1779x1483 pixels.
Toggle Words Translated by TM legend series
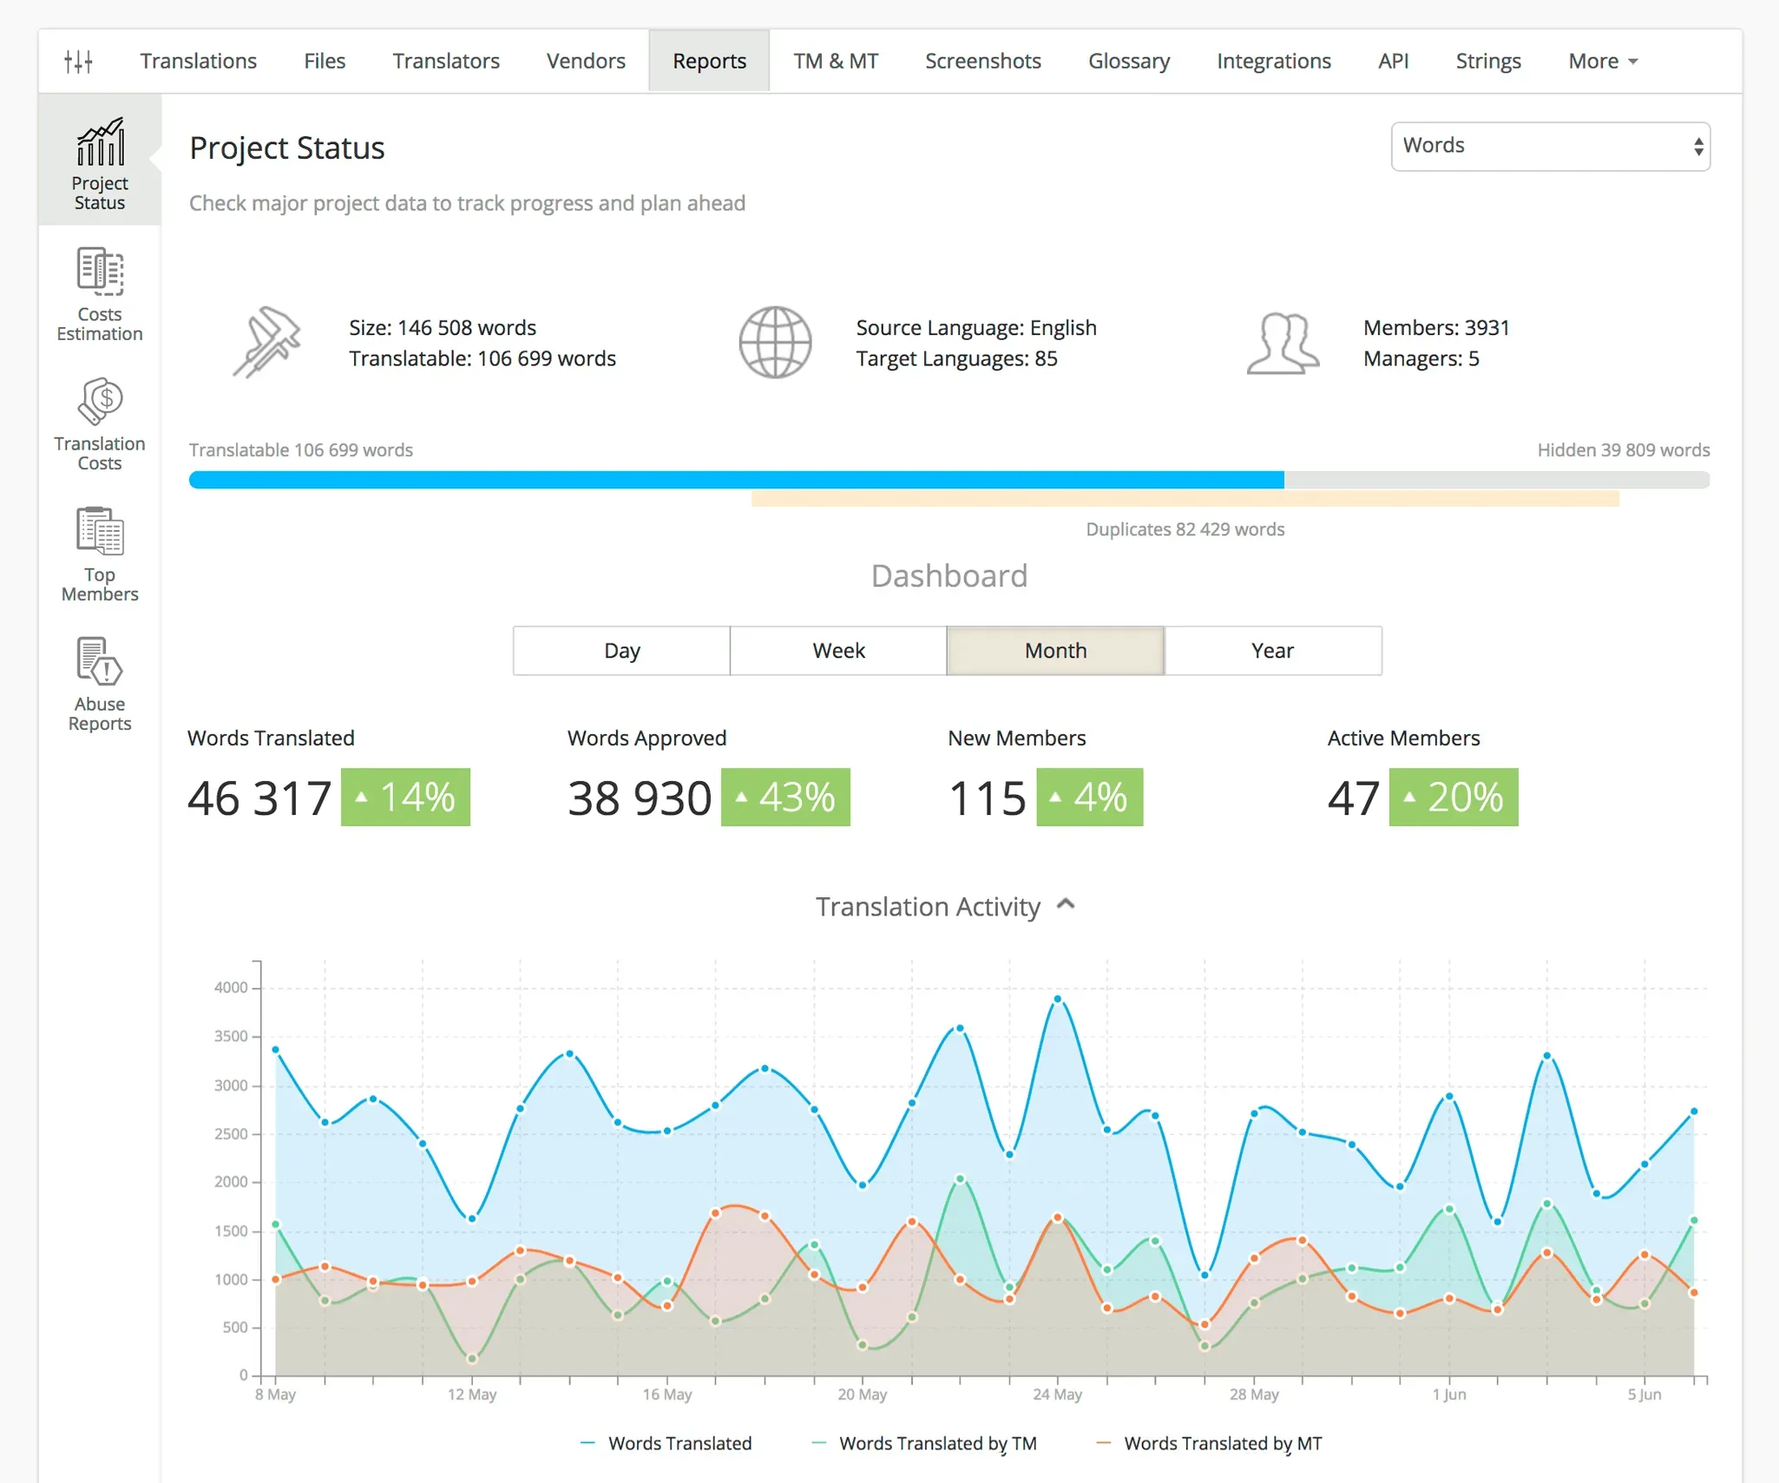pos(924,1443)
